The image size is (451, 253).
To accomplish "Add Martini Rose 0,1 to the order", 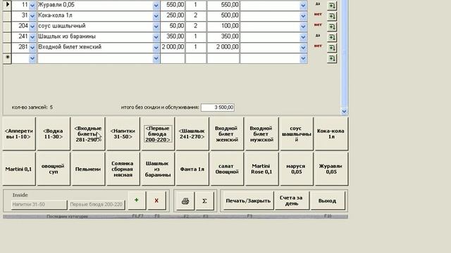I will pyautogui.click(x=261, y=169).
